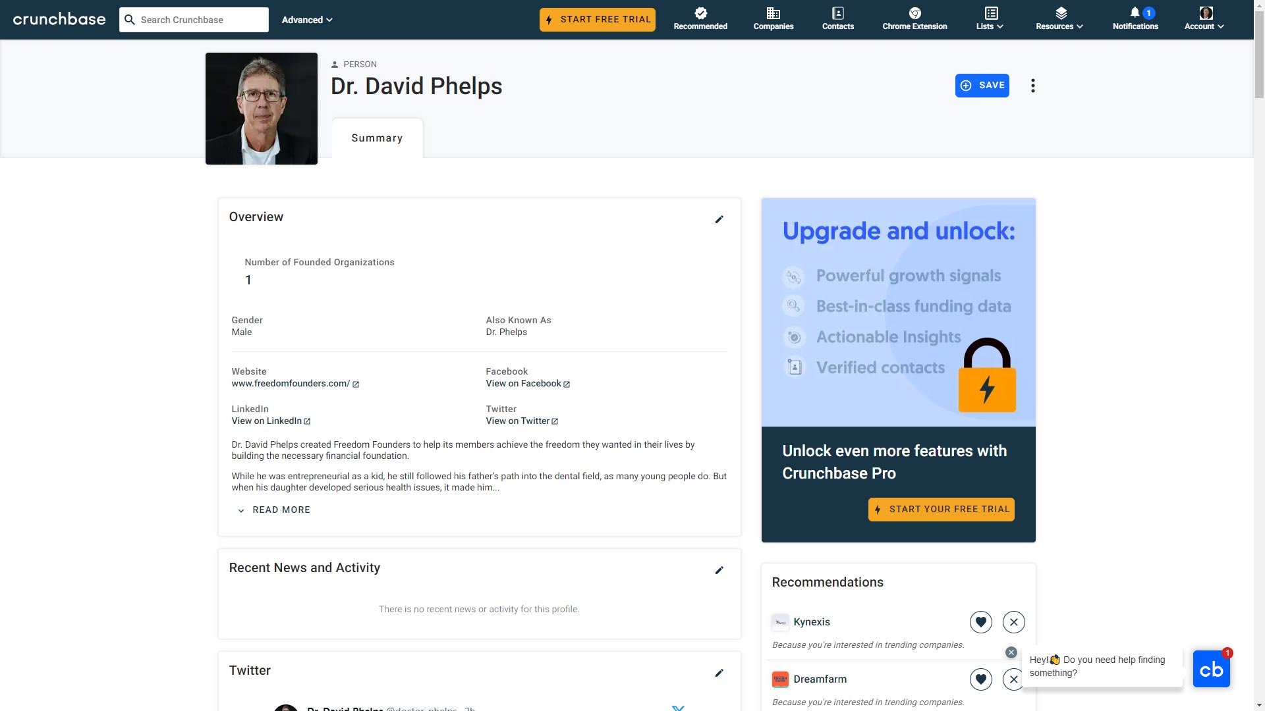This screenshot has width=1265, height=711.
Task: Save this person profile
Action: tap(982, 86)
